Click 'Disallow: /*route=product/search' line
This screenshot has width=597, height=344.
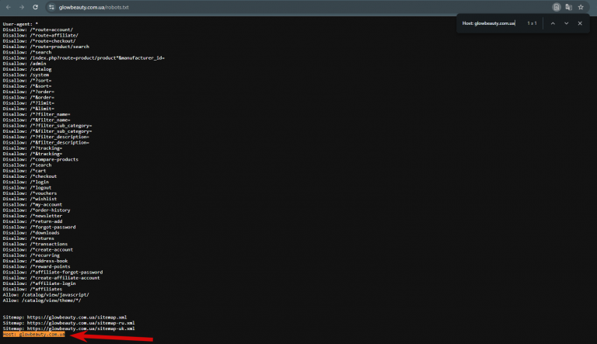click(x=46, y=47)
